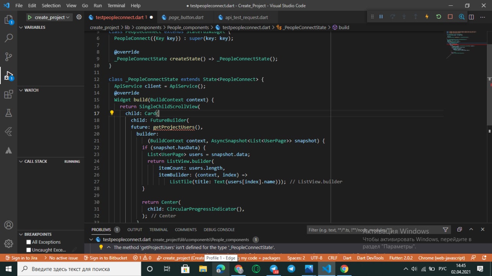Switch to page_button.dart tab
The image size is (492, 276).
click(186, 17)
